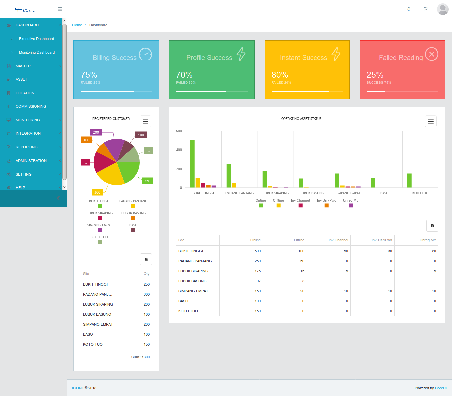Image resolution: width=452 pixels, height=396 pixels.
Task: Click the flag icon in header
Action: coord(425,9)
